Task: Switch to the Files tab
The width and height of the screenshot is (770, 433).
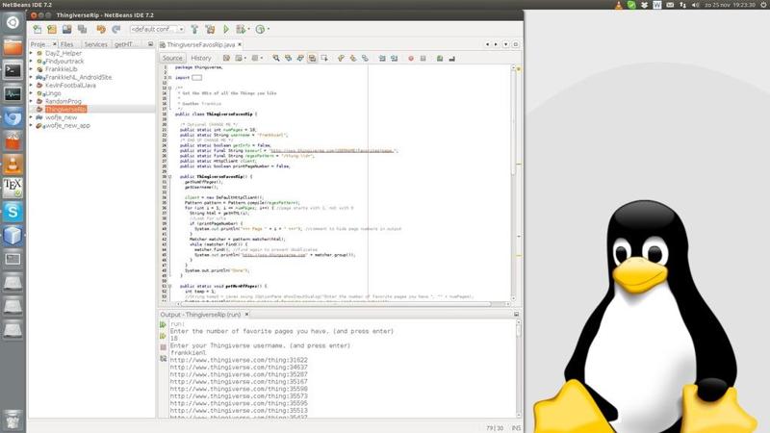Action: point(67,44)
